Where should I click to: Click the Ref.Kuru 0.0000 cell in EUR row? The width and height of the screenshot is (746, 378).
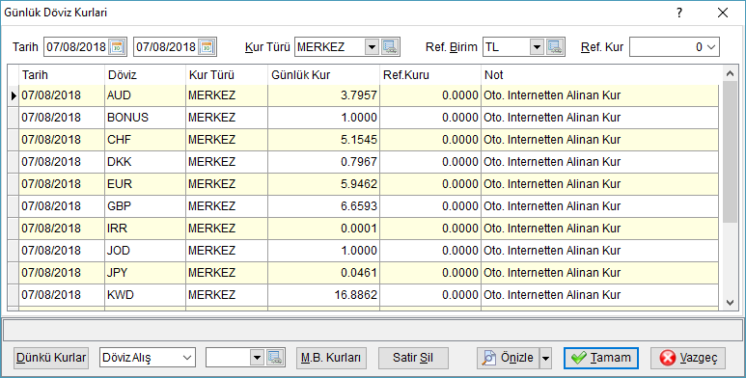point(430,184)
